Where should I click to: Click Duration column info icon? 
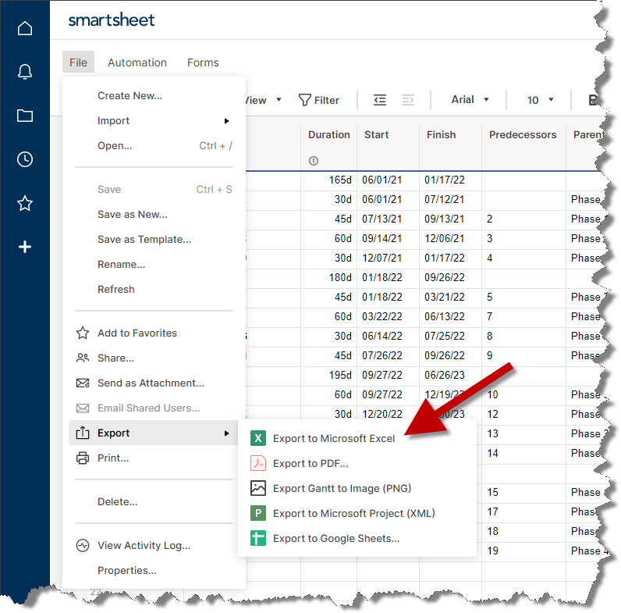pyautogui.click(x=314, y=161)
